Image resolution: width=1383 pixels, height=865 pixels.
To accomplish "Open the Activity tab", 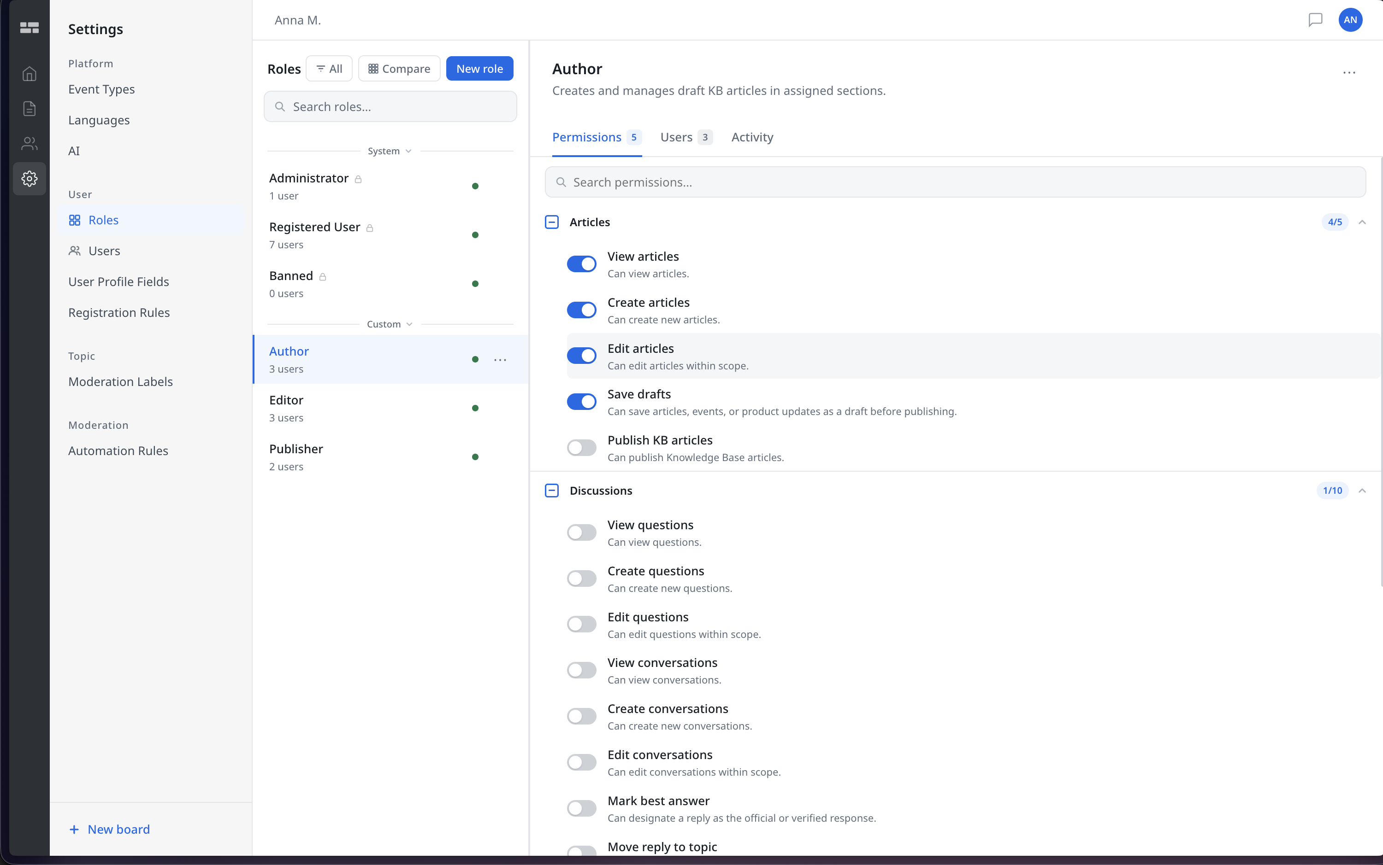I will 752,137.
